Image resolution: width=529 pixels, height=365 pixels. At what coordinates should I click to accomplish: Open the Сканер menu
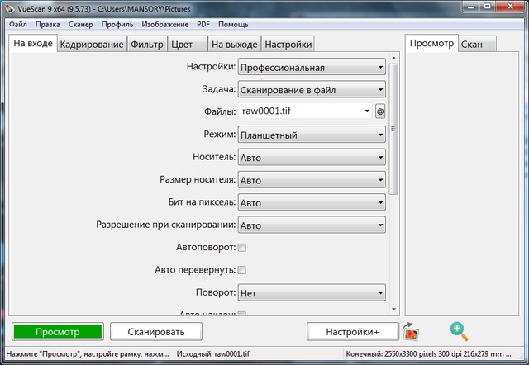coord(80,25)
